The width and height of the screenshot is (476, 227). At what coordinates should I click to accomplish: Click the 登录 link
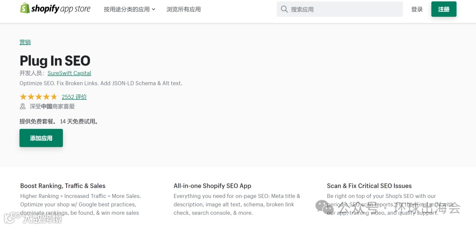pyautogui.click(x=417, y=9)
